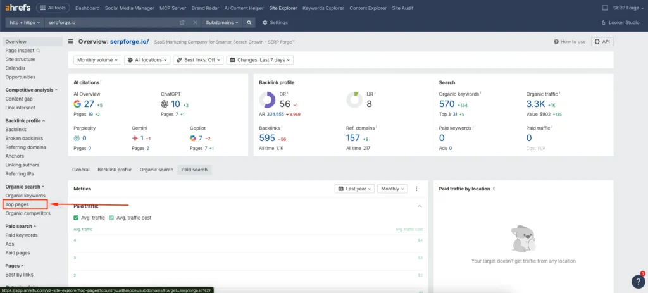Click the Gemini star icon
Screen dimensions: 648x293
click(135, 138)
